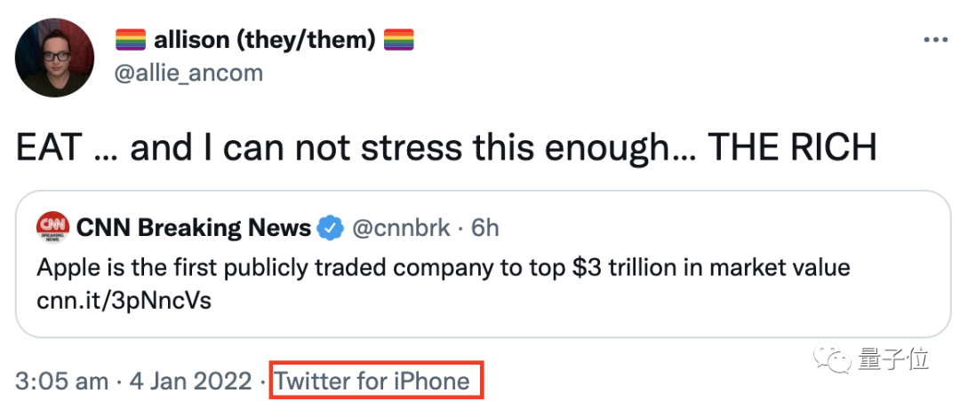The width and height of the screenshot is (960, 401).
Task: Click the EAT... THE RICH tweet text
Action: tap(445, 147)
